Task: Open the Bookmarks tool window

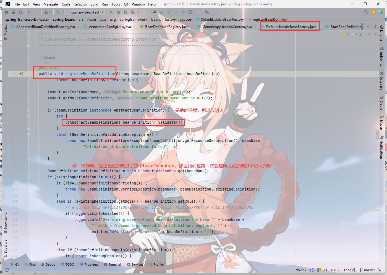Action: (x=6, y=223)
